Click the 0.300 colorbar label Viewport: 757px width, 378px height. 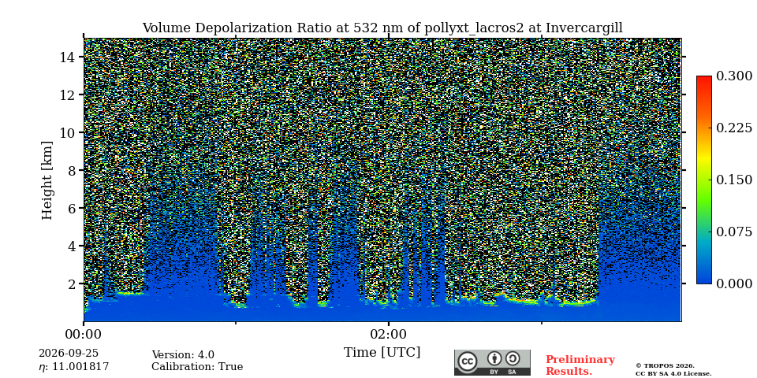click(x=734, y=76)
